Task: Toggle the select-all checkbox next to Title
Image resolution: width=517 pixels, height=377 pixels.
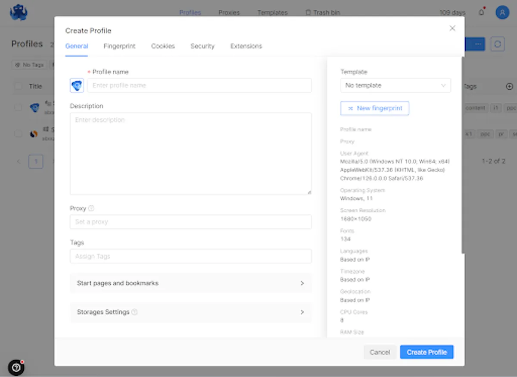Action: tap(18, 86)
